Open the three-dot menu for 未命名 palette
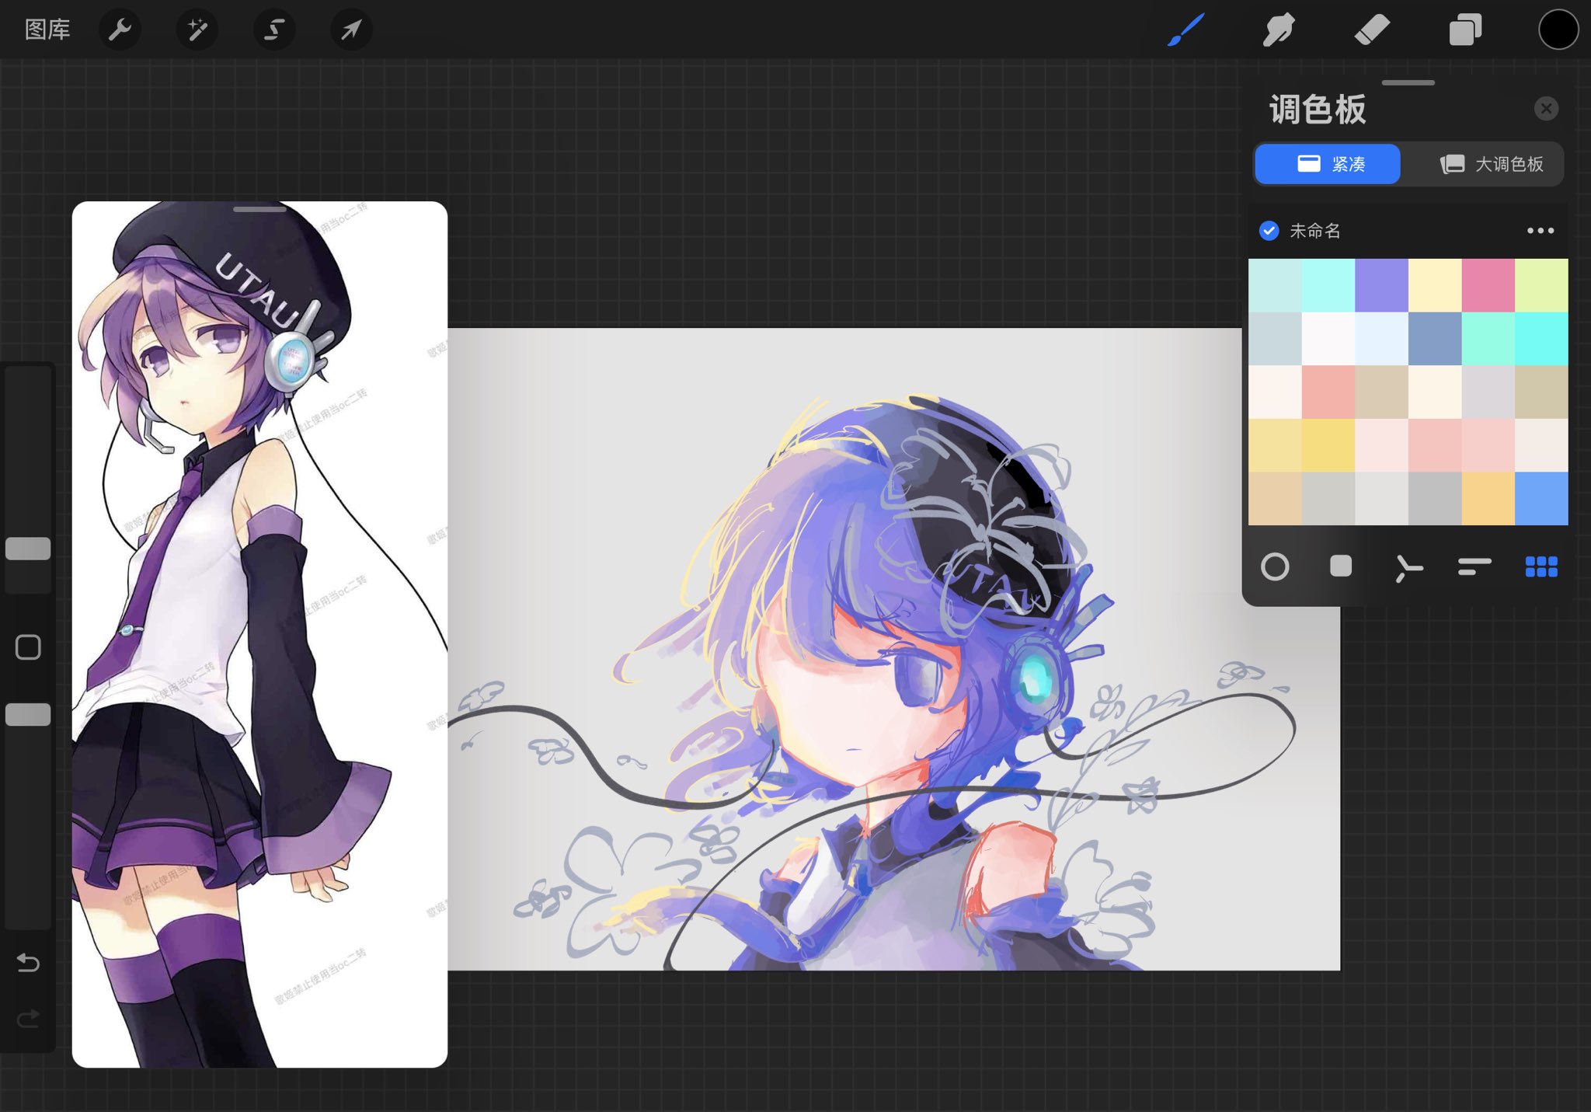 click(x=1541, y=231)
